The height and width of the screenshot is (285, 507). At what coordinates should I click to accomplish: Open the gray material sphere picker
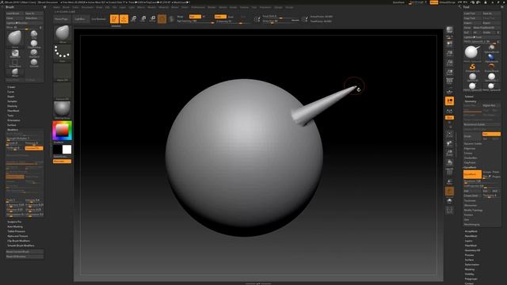pos(62,109)
